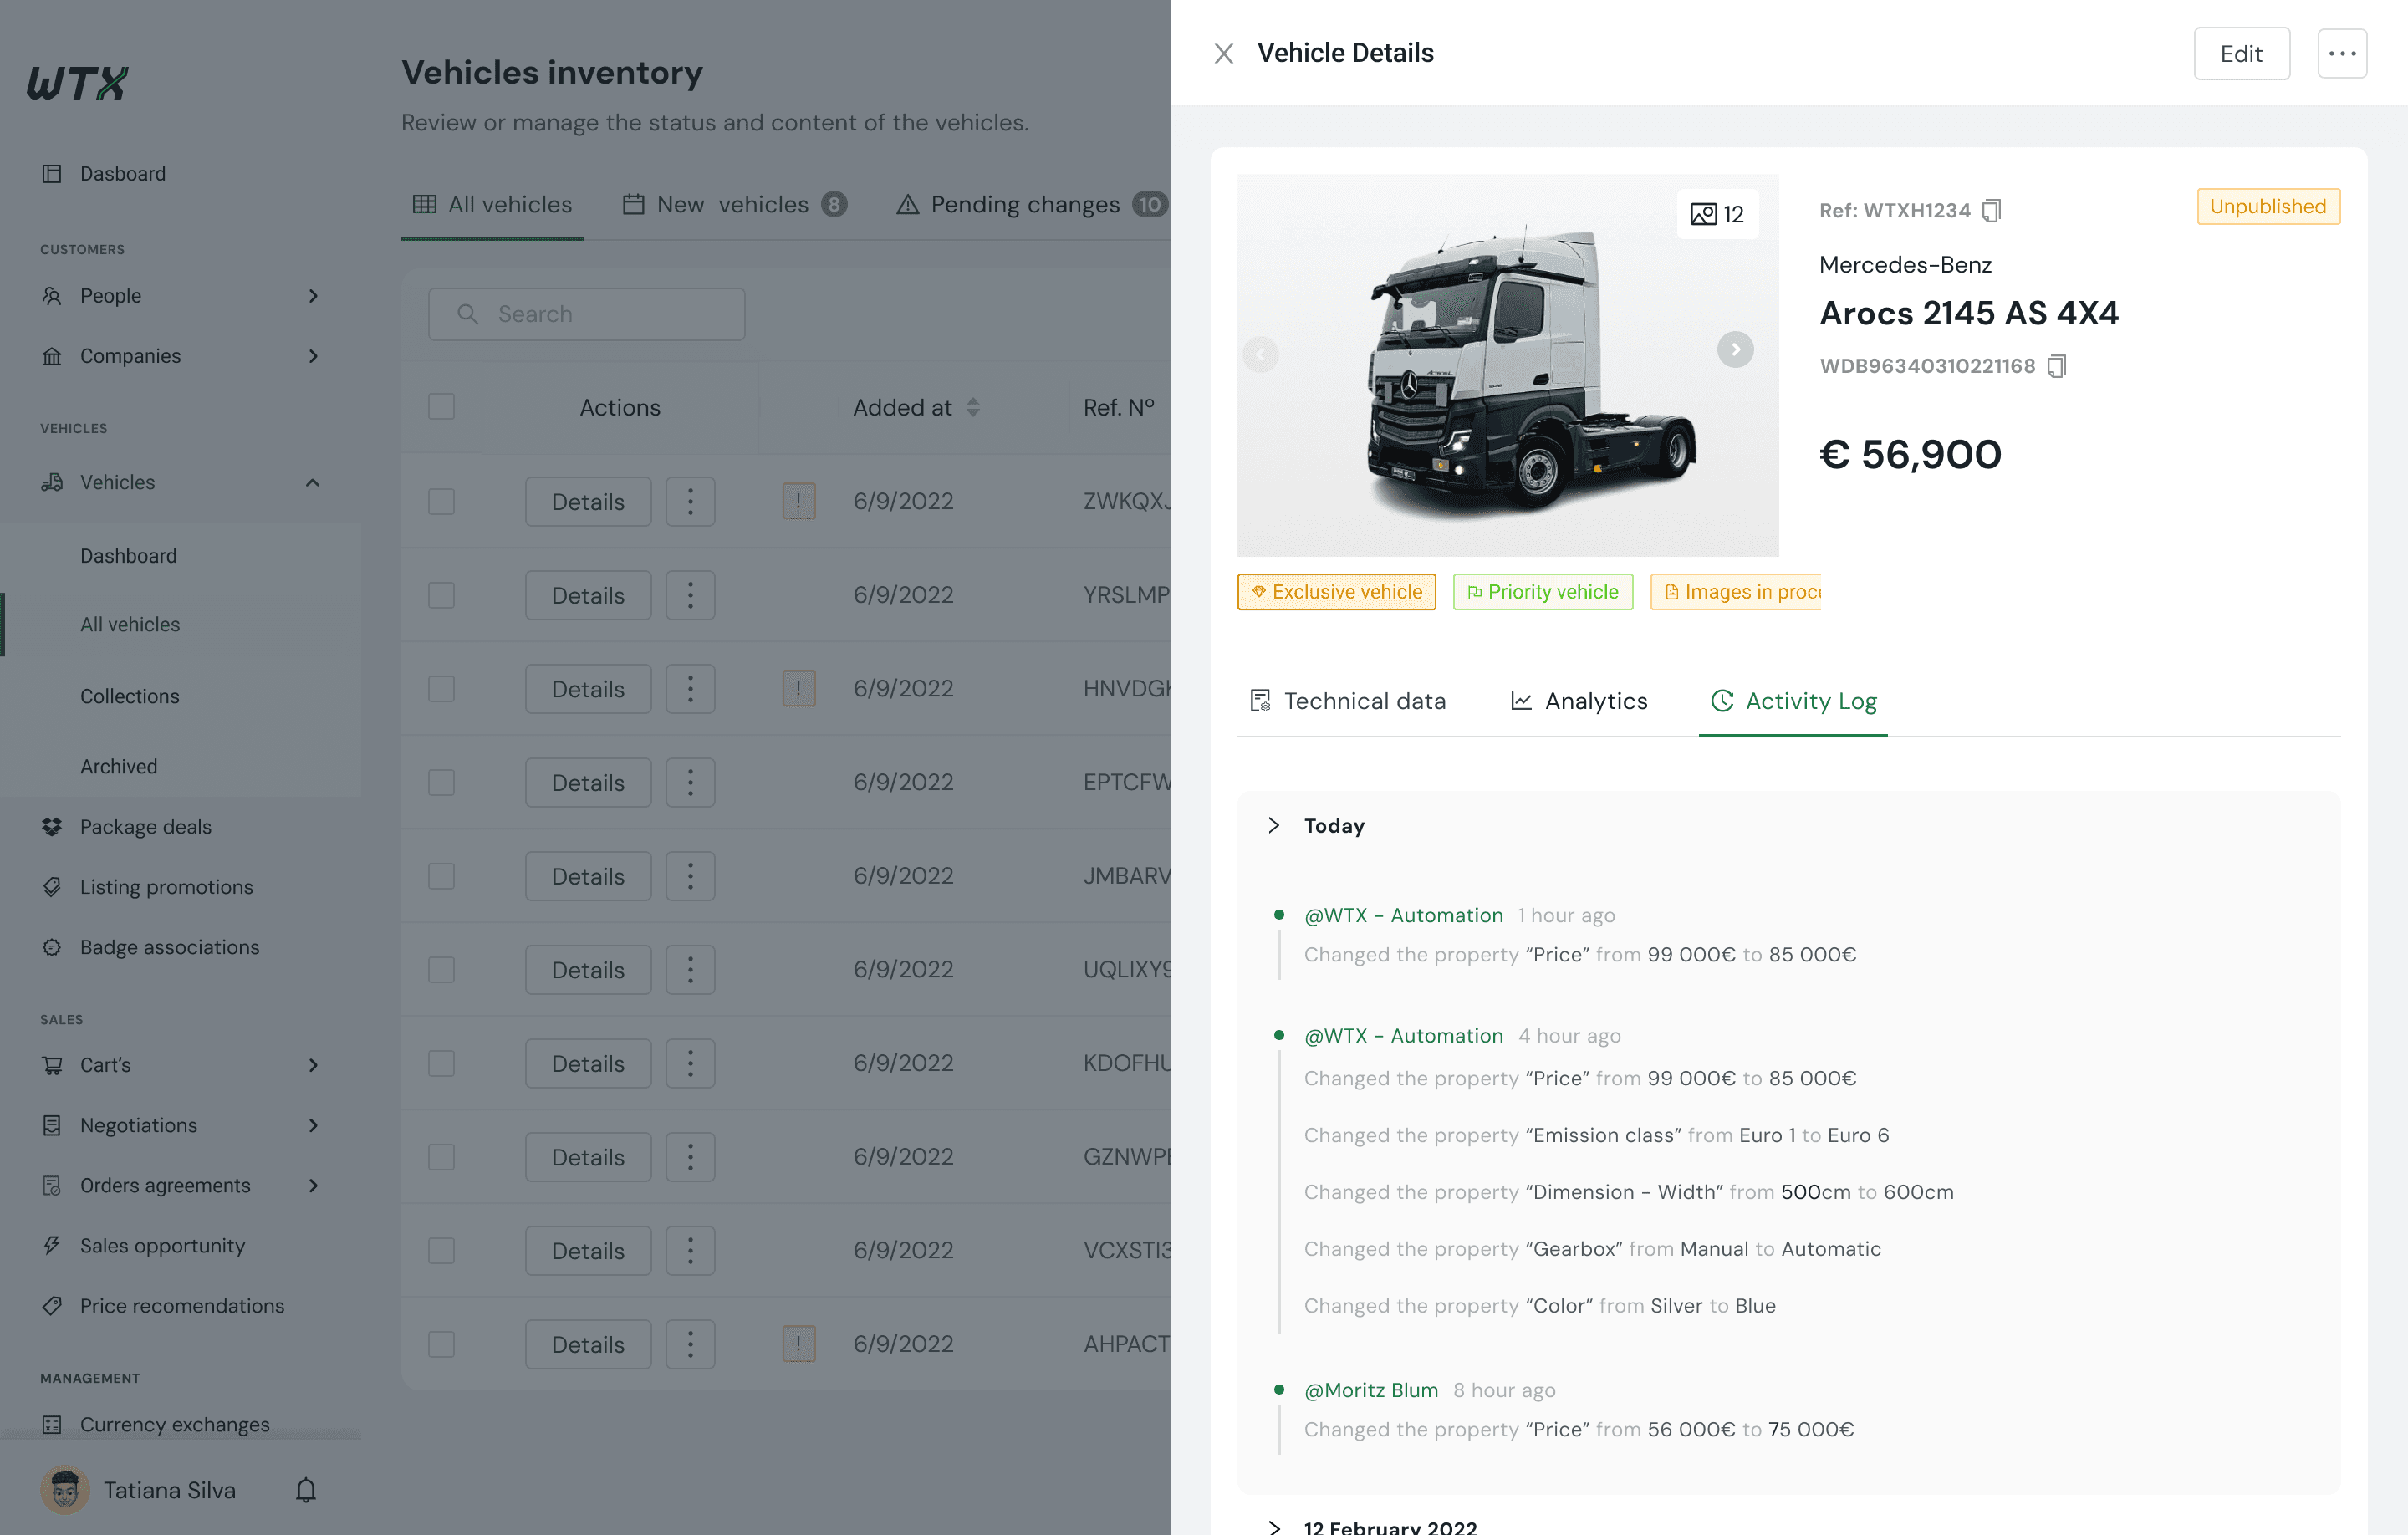Click the Exclusive vehicle badge
This screenshot has height=1535, width=2408.
click(x=1336, y=592)
